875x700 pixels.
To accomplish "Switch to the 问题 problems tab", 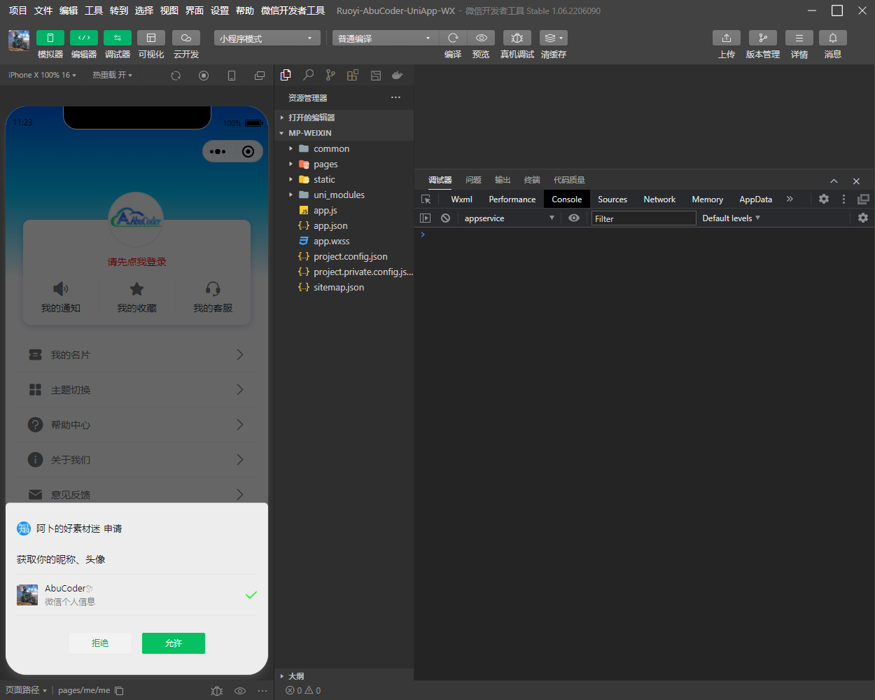I will tap(473, 180).
